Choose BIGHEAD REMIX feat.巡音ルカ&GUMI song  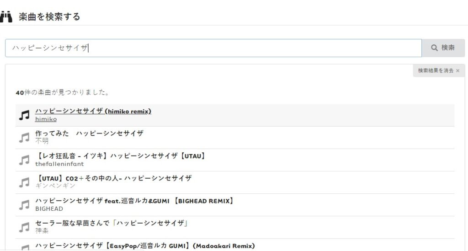click(134, 200)
